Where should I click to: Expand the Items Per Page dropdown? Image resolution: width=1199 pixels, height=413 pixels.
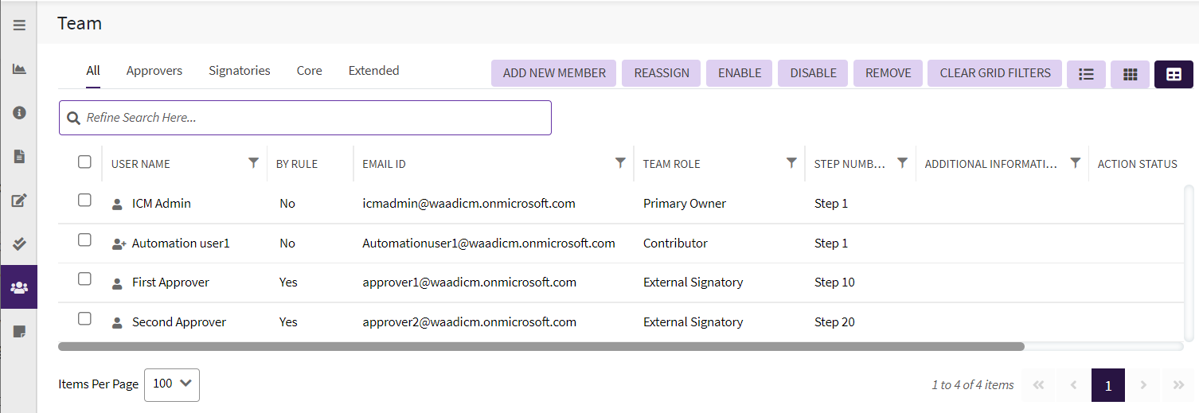tap(172, 384)
